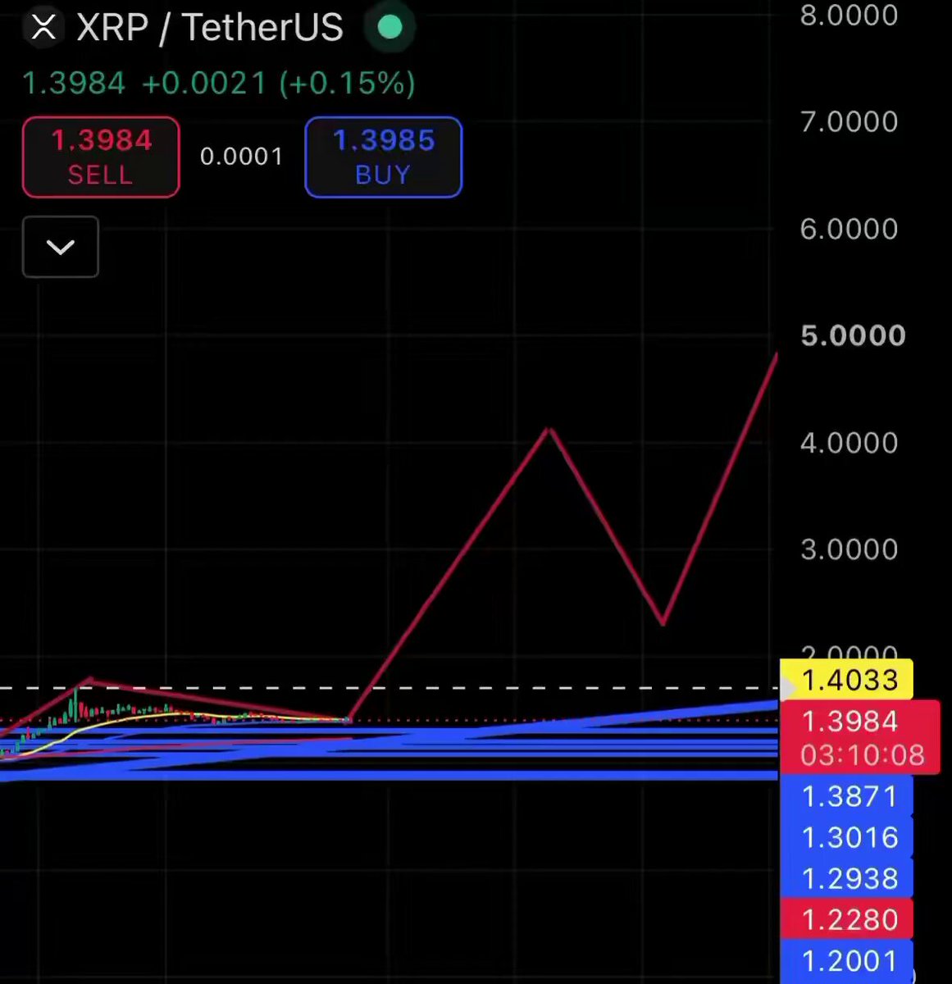Image resolution: width=952 pixels, height=984 pixels.
Task: Click the blue 1.3871 price level label
Action: click(846, 795)
